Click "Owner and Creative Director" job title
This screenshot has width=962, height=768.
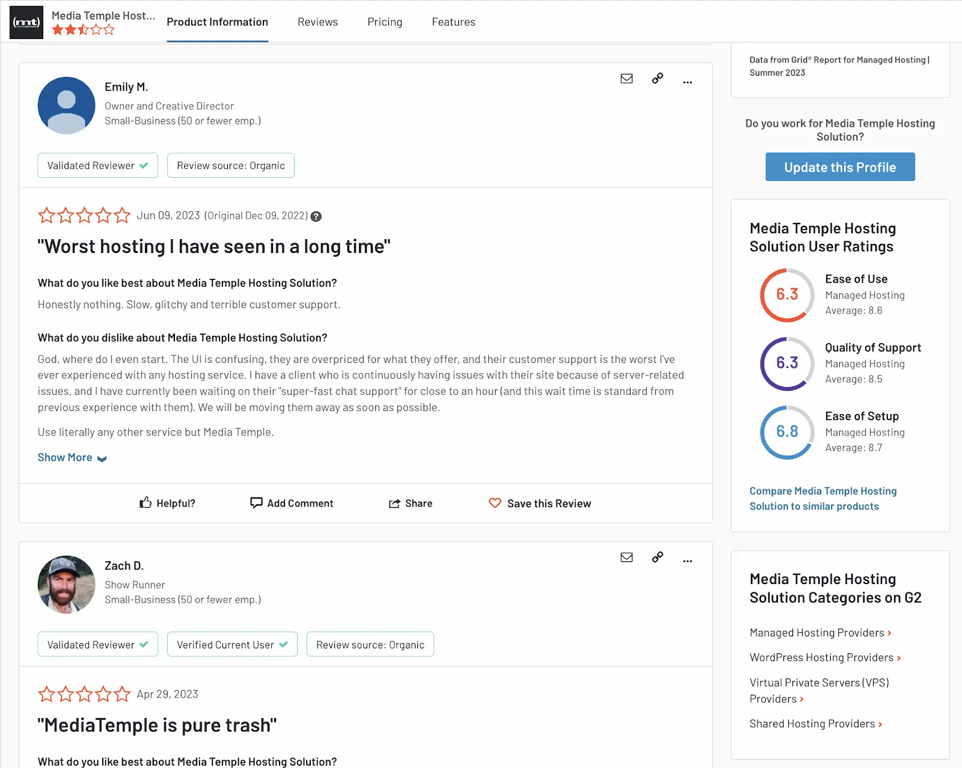click(169, 106)
